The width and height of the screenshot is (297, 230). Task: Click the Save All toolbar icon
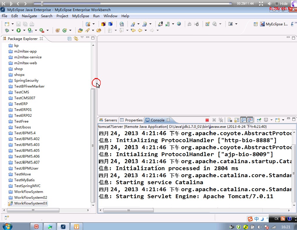26,24
